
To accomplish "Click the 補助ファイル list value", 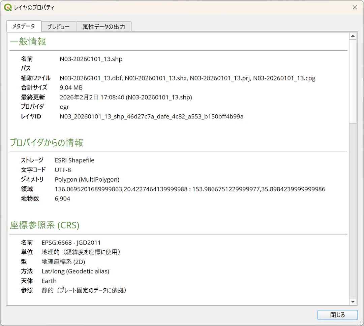I will (x=188, y=78).
